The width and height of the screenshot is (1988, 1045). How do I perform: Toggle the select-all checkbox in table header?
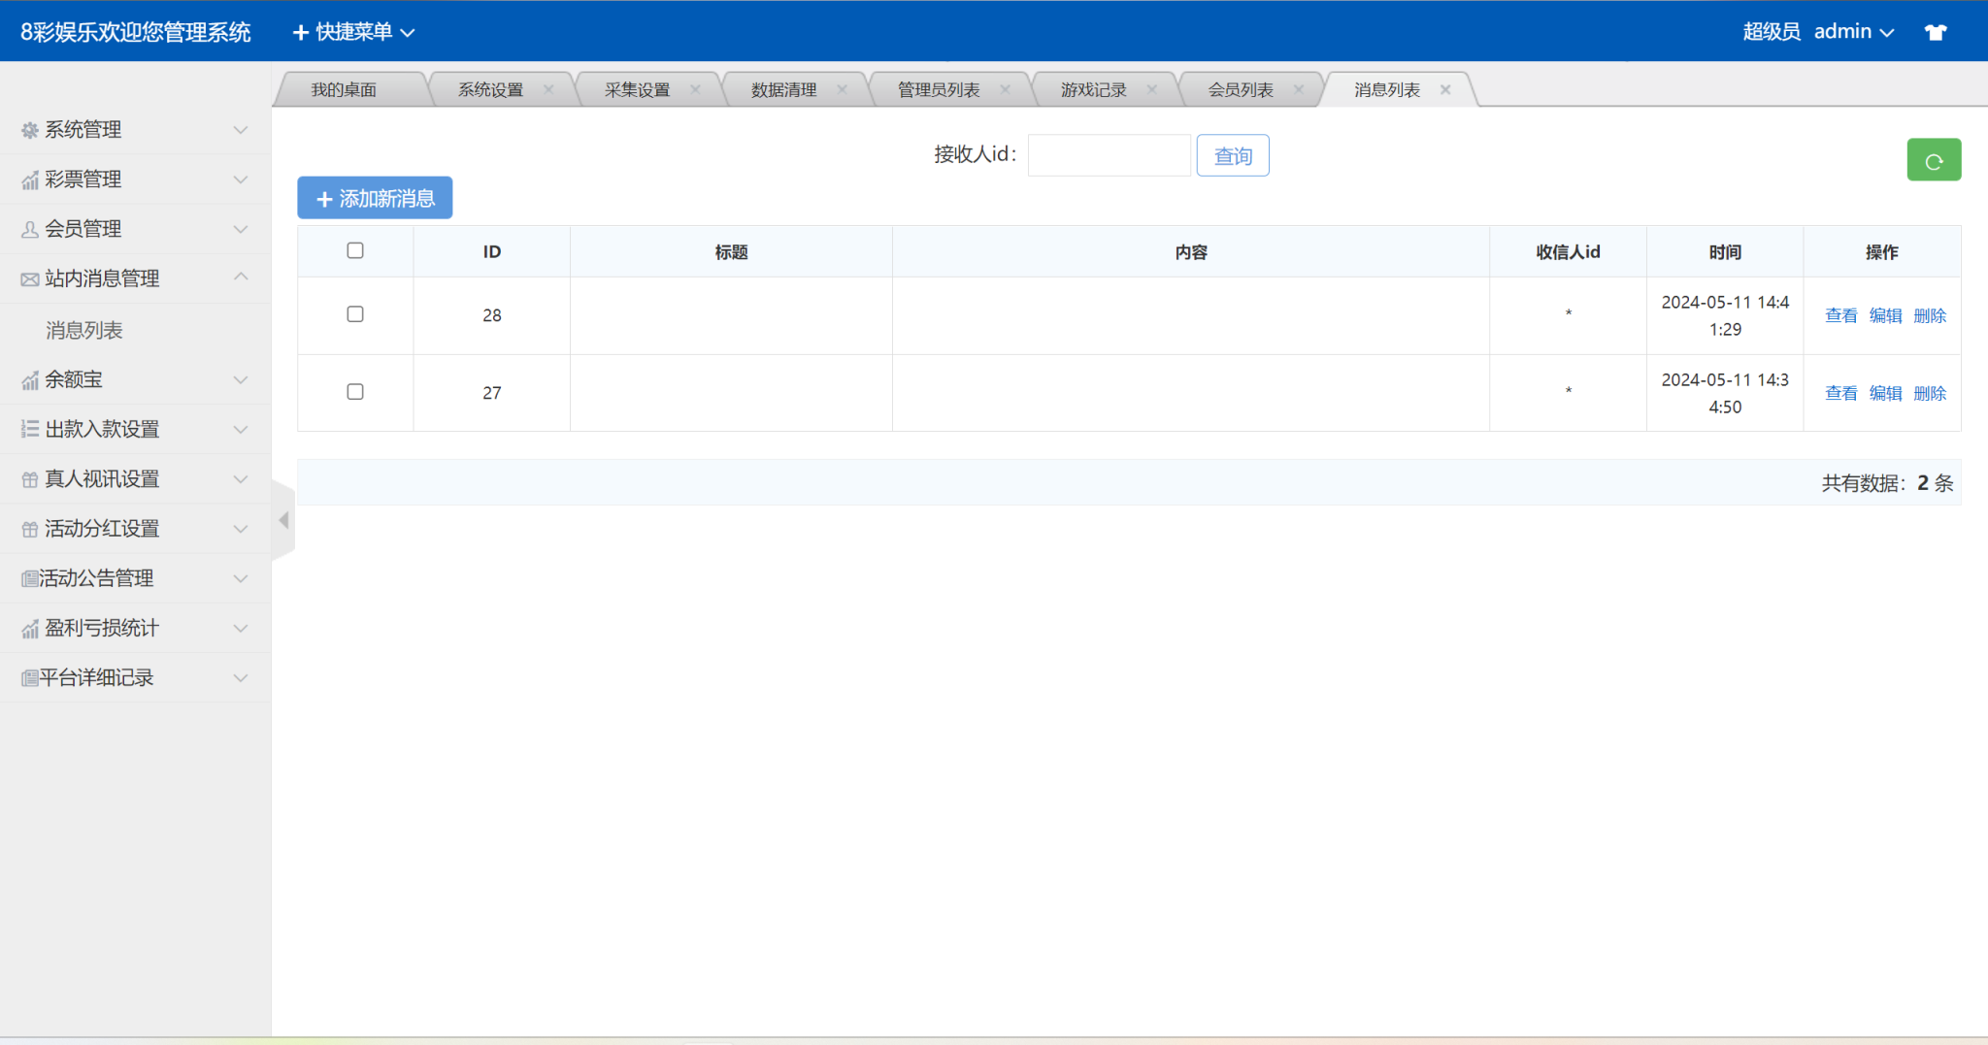point(355,250)
